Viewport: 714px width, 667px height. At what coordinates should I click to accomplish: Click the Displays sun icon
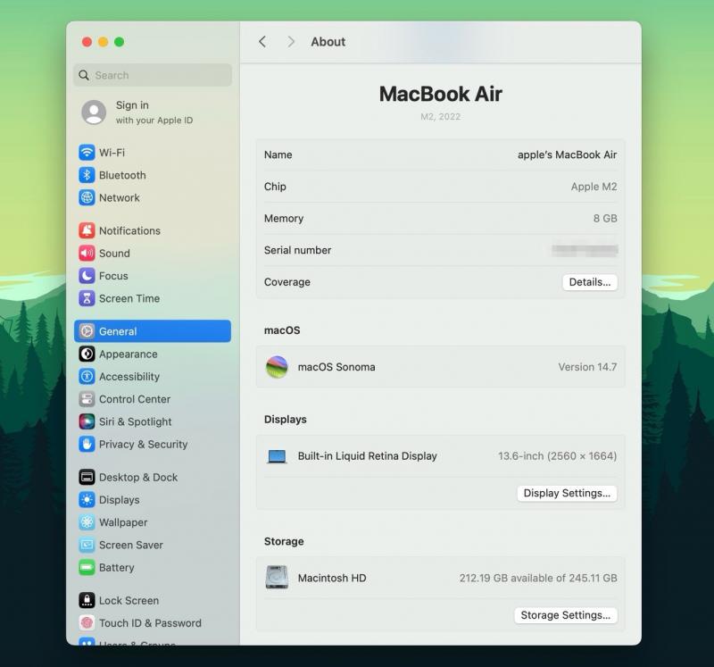(87, 500)
